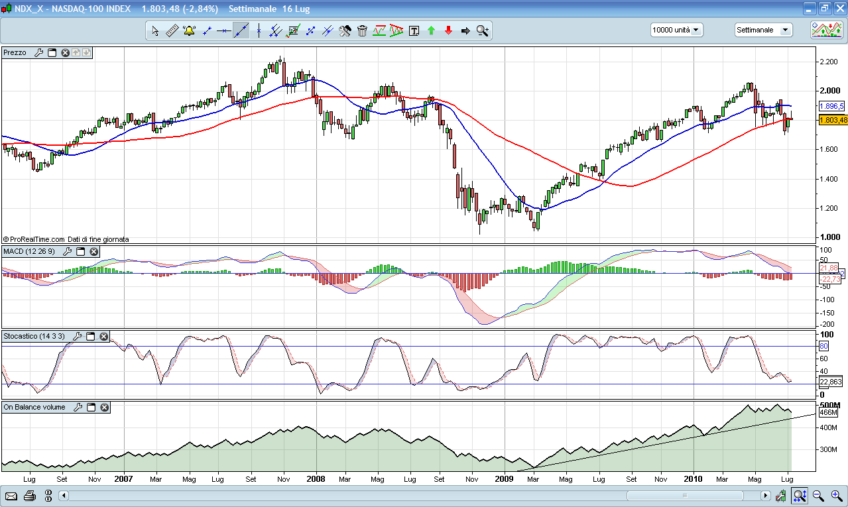Select the vertical line drawing tool
The image size is (848, 507).
tap(259, 30)
